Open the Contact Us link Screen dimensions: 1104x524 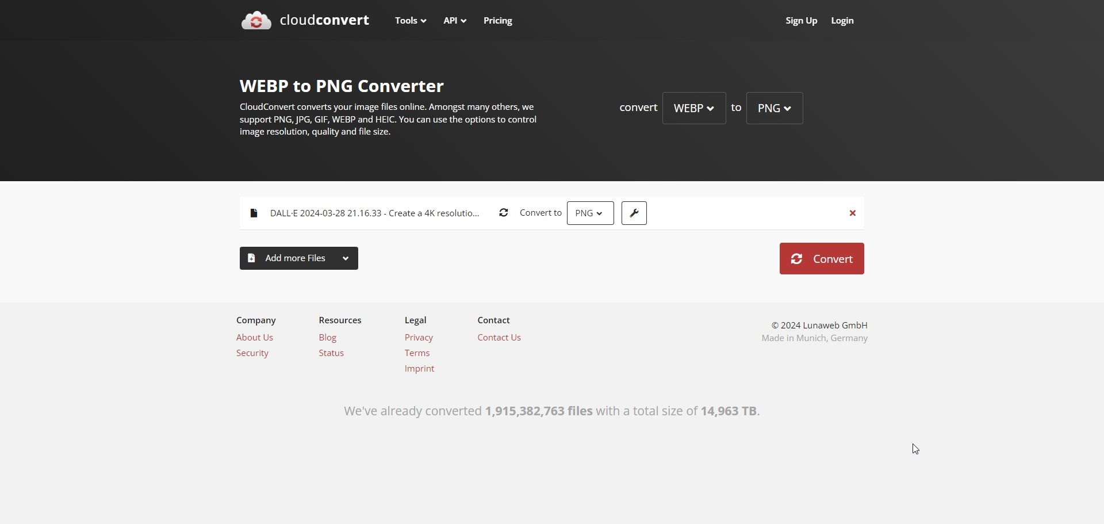[499, 338]
